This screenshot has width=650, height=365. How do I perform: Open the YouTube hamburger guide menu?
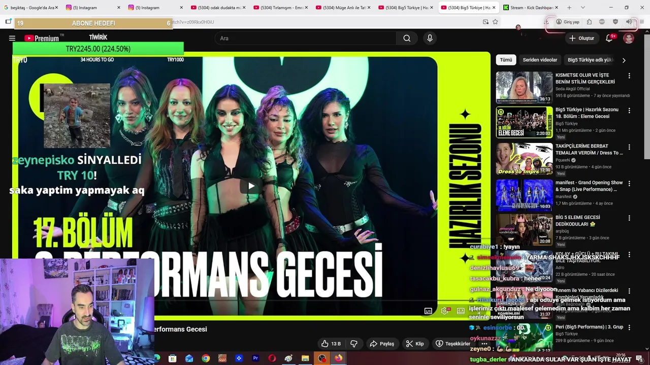[x=12, y=38]
